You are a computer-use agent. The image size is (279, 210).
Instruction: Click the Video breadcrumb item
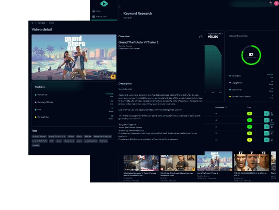[51, 23]
